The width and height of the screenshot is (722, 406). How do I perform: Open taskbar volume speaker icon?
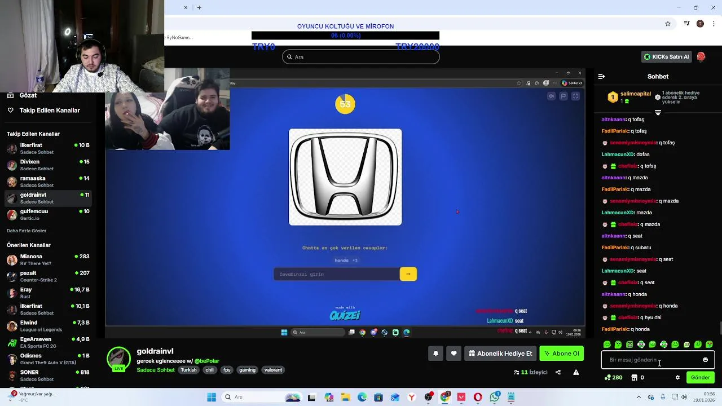pos(684,397)
